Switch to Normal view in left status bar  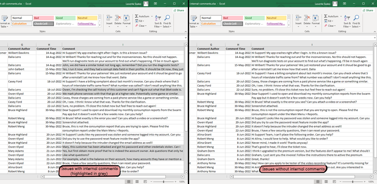pyautogui.click(x=129, y=181)
